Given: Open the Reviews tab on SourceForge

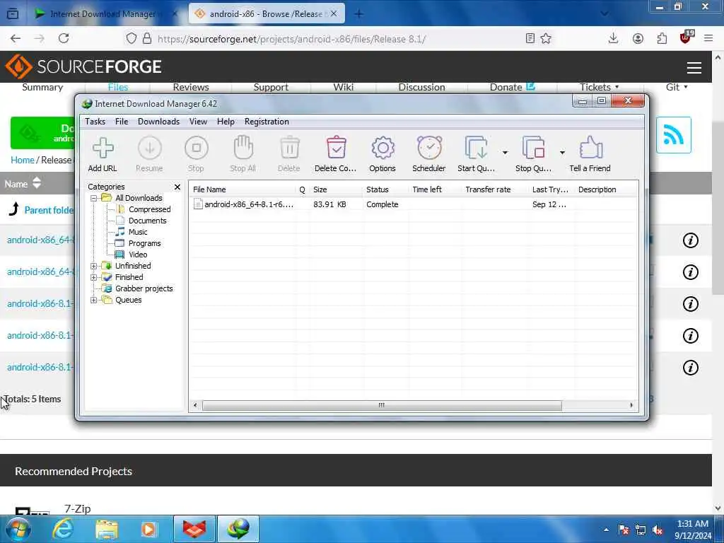Looking at the screenshot, I should [x=191, y=87].
